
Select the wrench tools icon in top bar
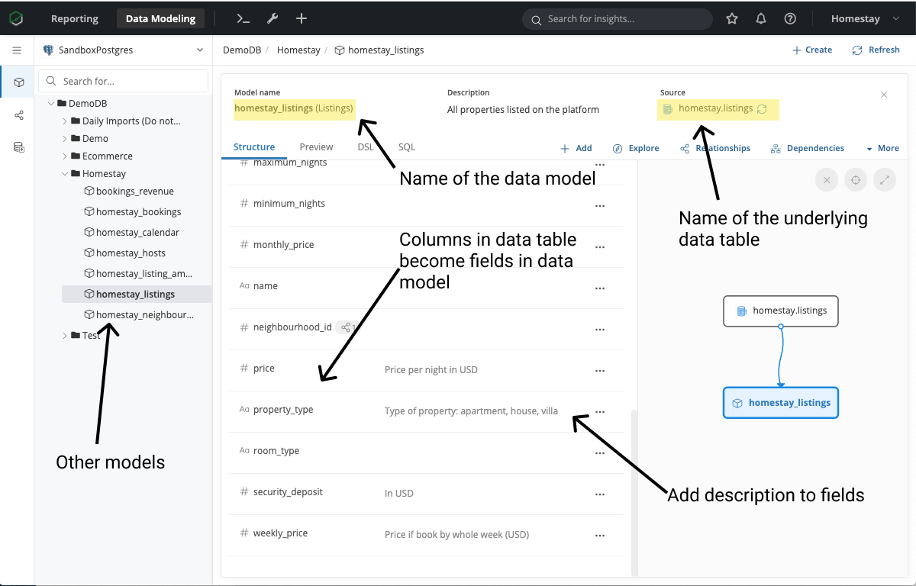(x=273, y=18)
